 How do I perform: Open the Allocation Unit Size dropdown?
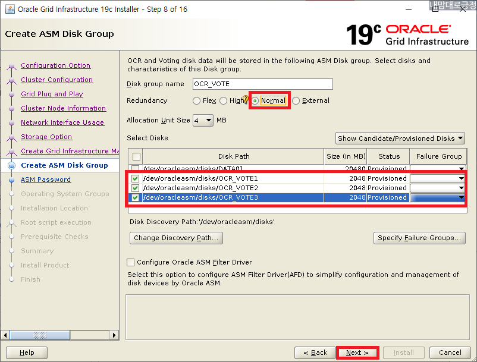pyautogui.click(x=203, y=120)
